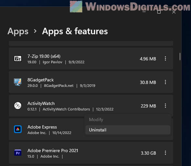This screenshot has height=166, width=191.
Task: Select the 8GadgetPack app name
Action: [x=40, y=80]
